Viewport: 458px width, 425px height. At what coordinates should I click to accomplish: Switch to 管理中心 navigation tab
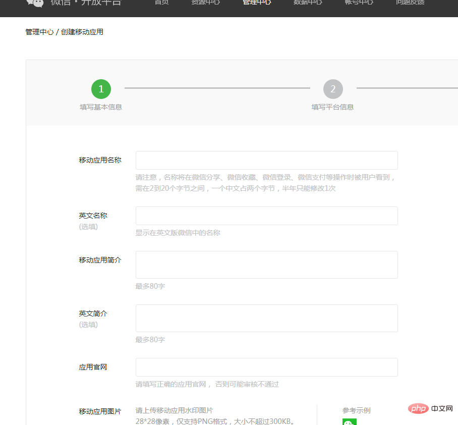pyautogui.click(x=257, y=3)
